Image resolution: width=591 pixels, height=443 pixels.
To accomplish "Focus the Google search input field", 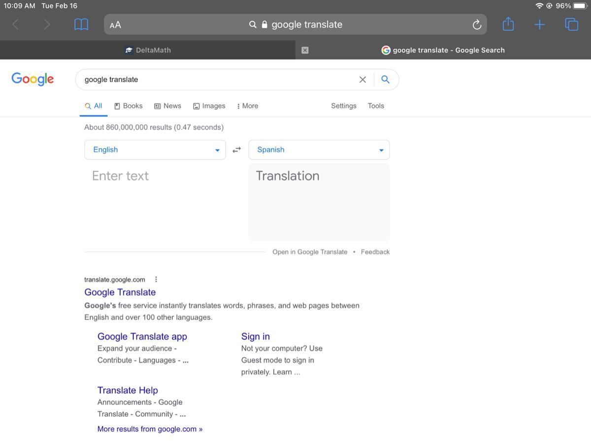I will click(219, 80).
